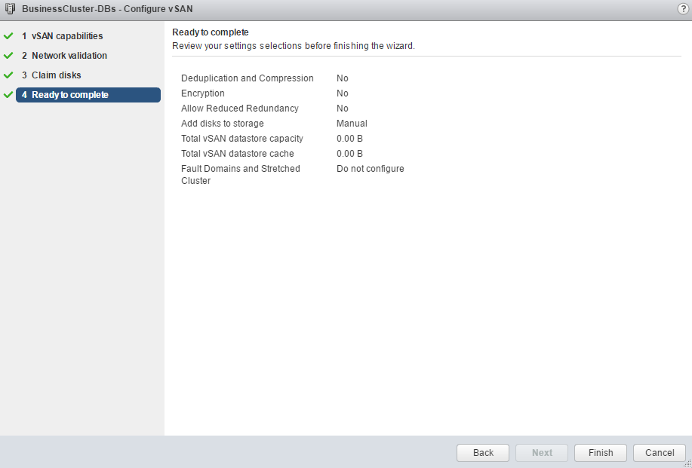
Task: Click Finish to complete the wizard
Action: [601, 453]
